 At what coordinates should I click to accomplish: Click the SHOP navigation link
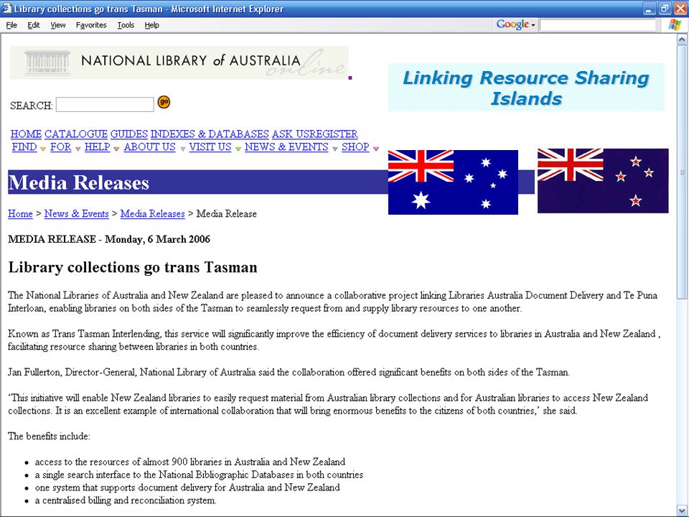[355, 146]
